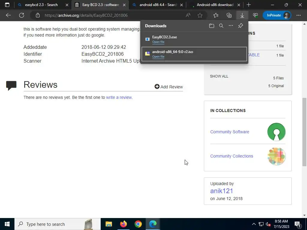Search downloads magnifier icon
This screenshot has height=230, width=307.
point(221,26)
